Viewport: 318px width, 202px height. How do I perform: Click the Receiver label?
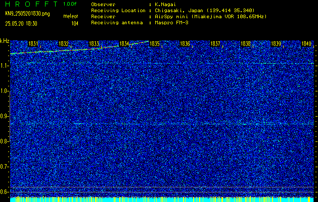[103, 17]
